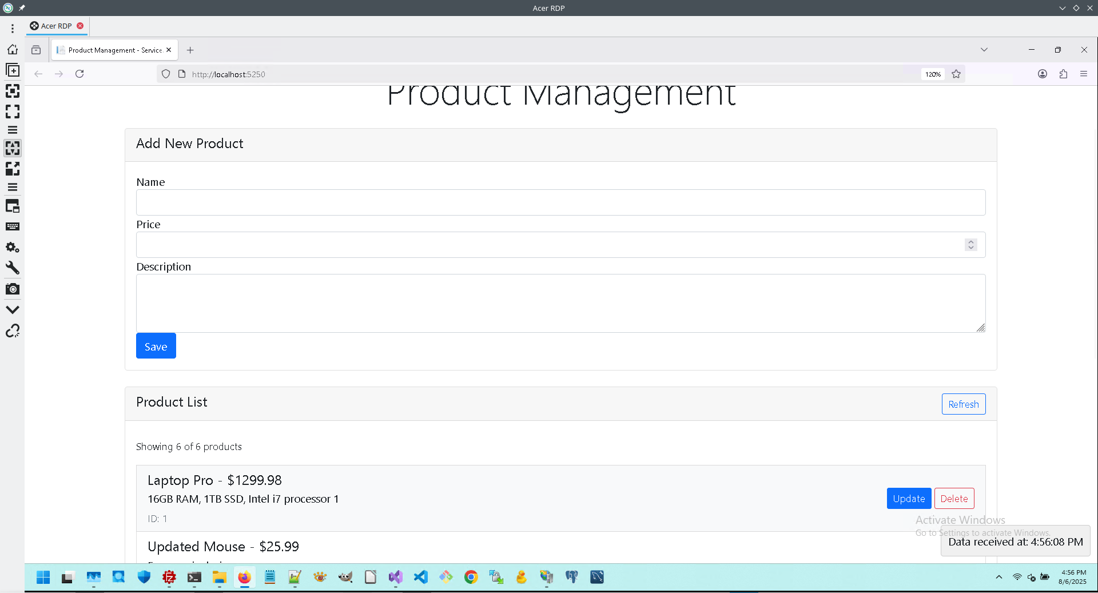This screenshot has height=593, width=1098.
Task: Switch to the Acer RDP connection tab
Action: coord(57,26)
